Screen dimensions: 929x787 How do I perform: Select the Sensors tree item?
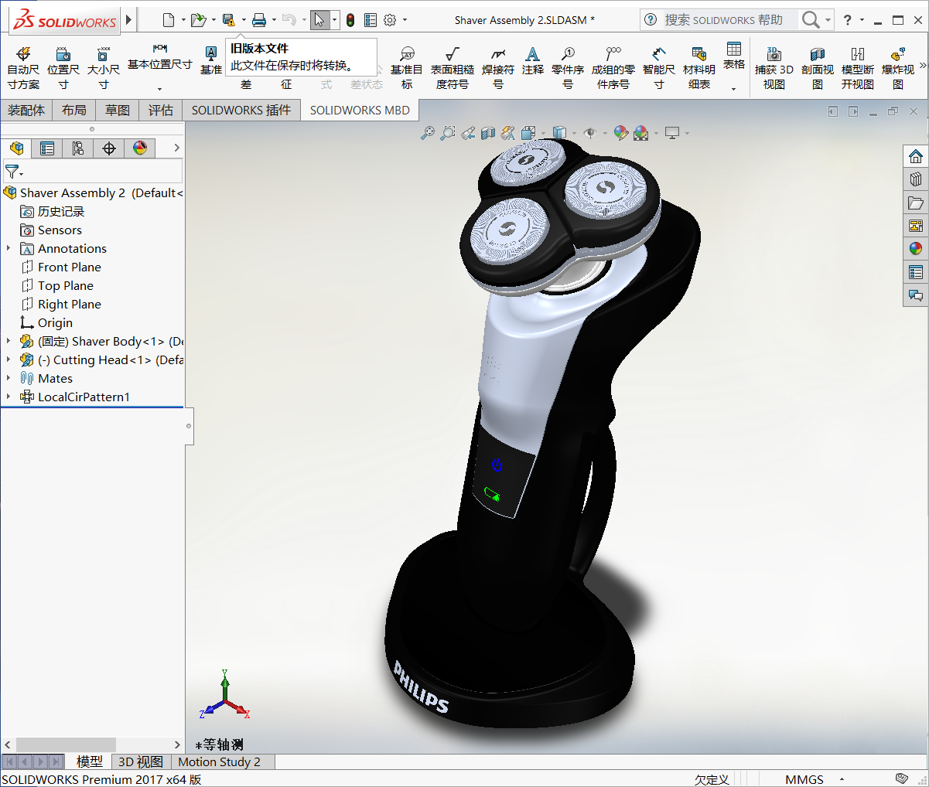pos(60,230)
